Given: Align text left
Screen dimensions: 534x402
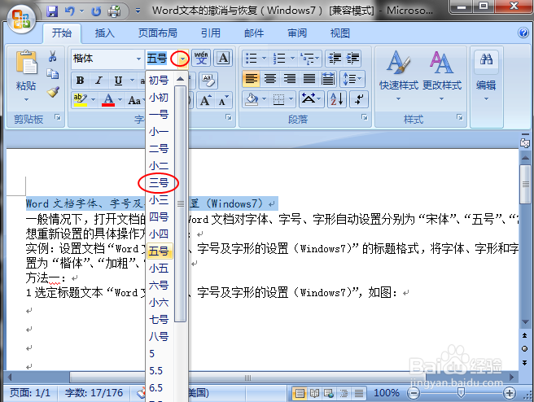Looking at the screenshot, I should point(251,79).
